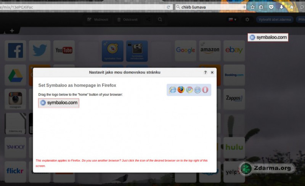Image resolution: width=305 pixels, height=186 pixels.
Task: Choose Internet Explorer icon in dialog
Action: click(x=173, y=90)
